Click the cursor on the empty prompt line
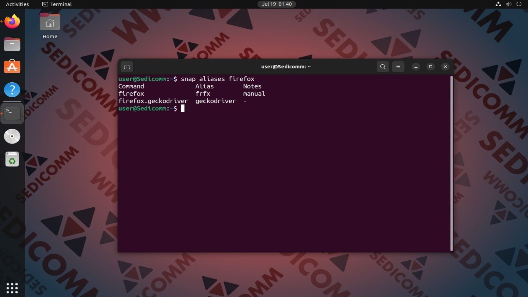528x297 pixels. pyautogui.click(x=183, y=108)
